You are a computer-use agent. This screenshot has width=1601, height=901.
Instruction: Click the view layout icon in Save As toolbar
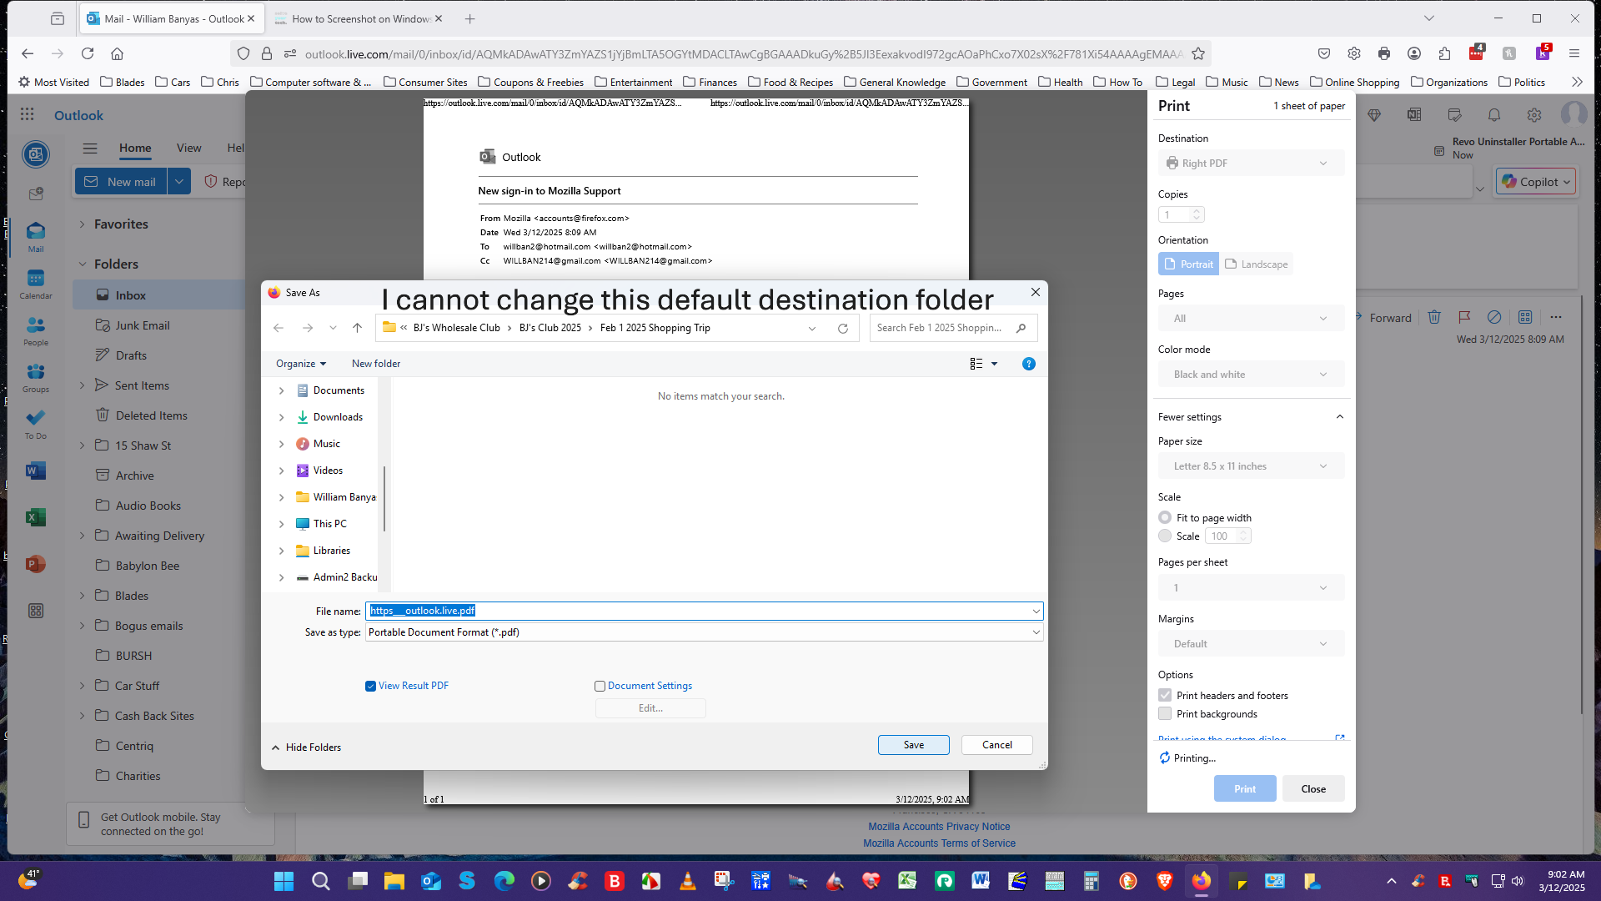click(x=976, y=364)
